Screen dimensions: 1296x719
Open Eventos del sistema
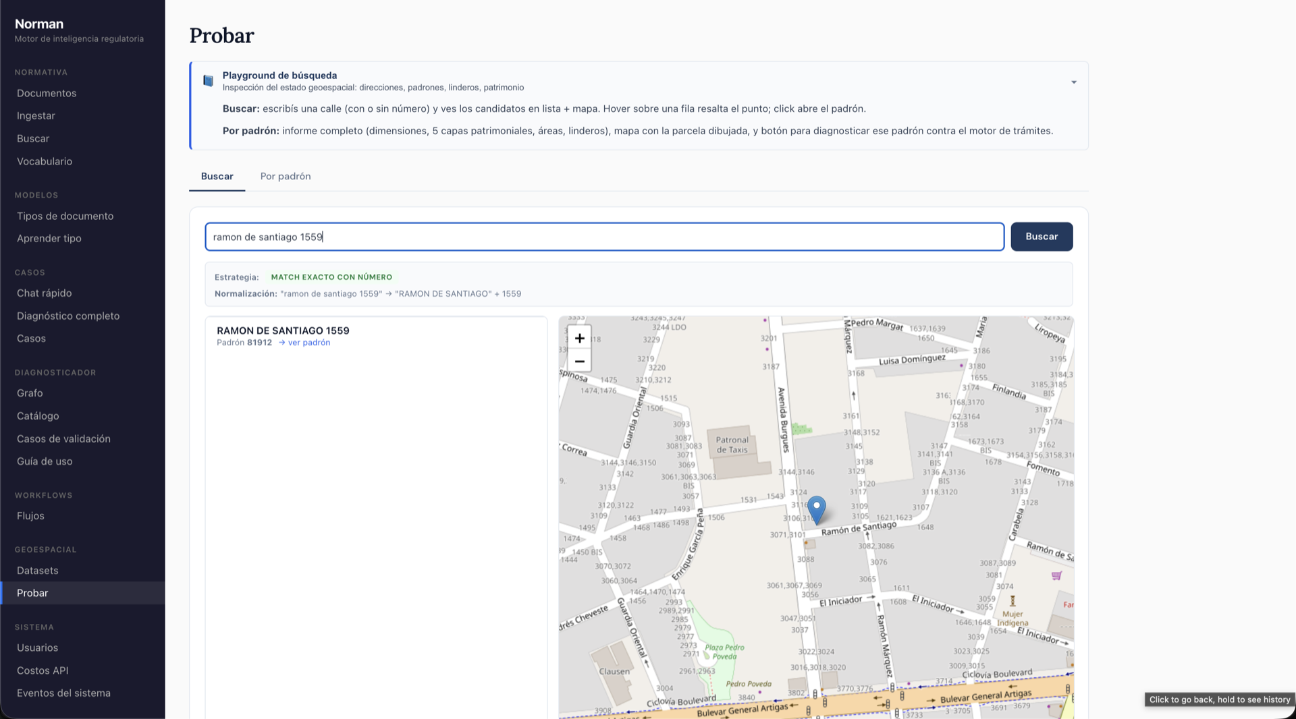tap(63, 693)
